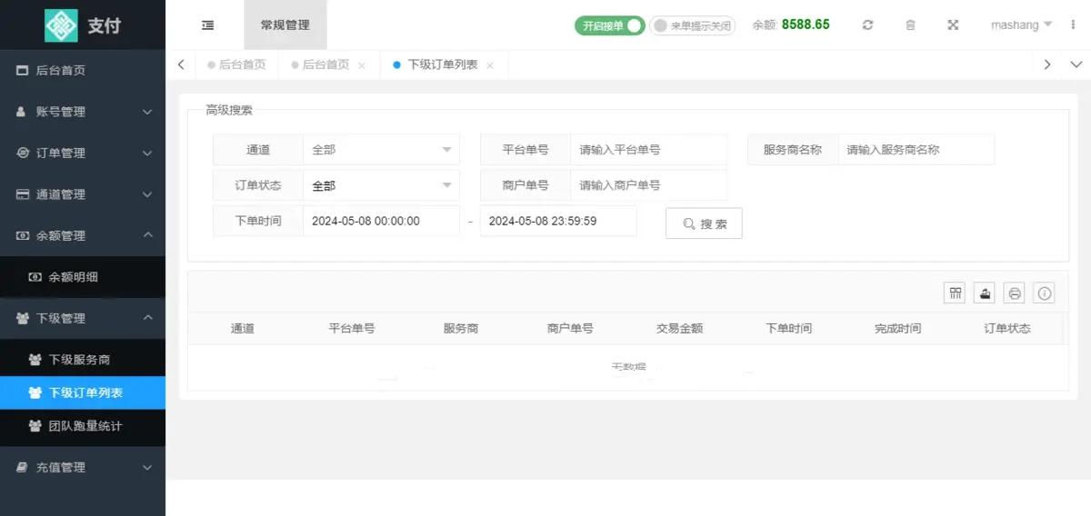This screenshot has width=1091, height=516.
Task: Click start time field 2024-05-08 00:00:00
Action: coord(381,221)
